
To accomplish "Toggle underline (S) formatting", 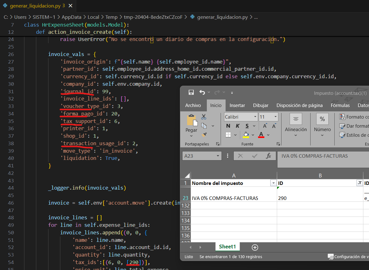I will 247,126.
